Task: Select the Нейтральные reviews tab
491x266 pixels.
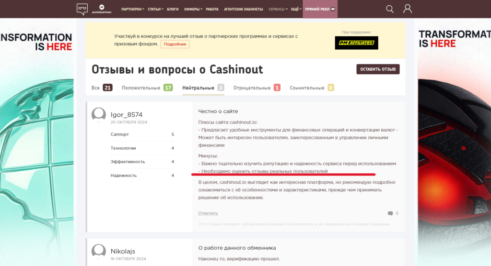Action: 203,88
